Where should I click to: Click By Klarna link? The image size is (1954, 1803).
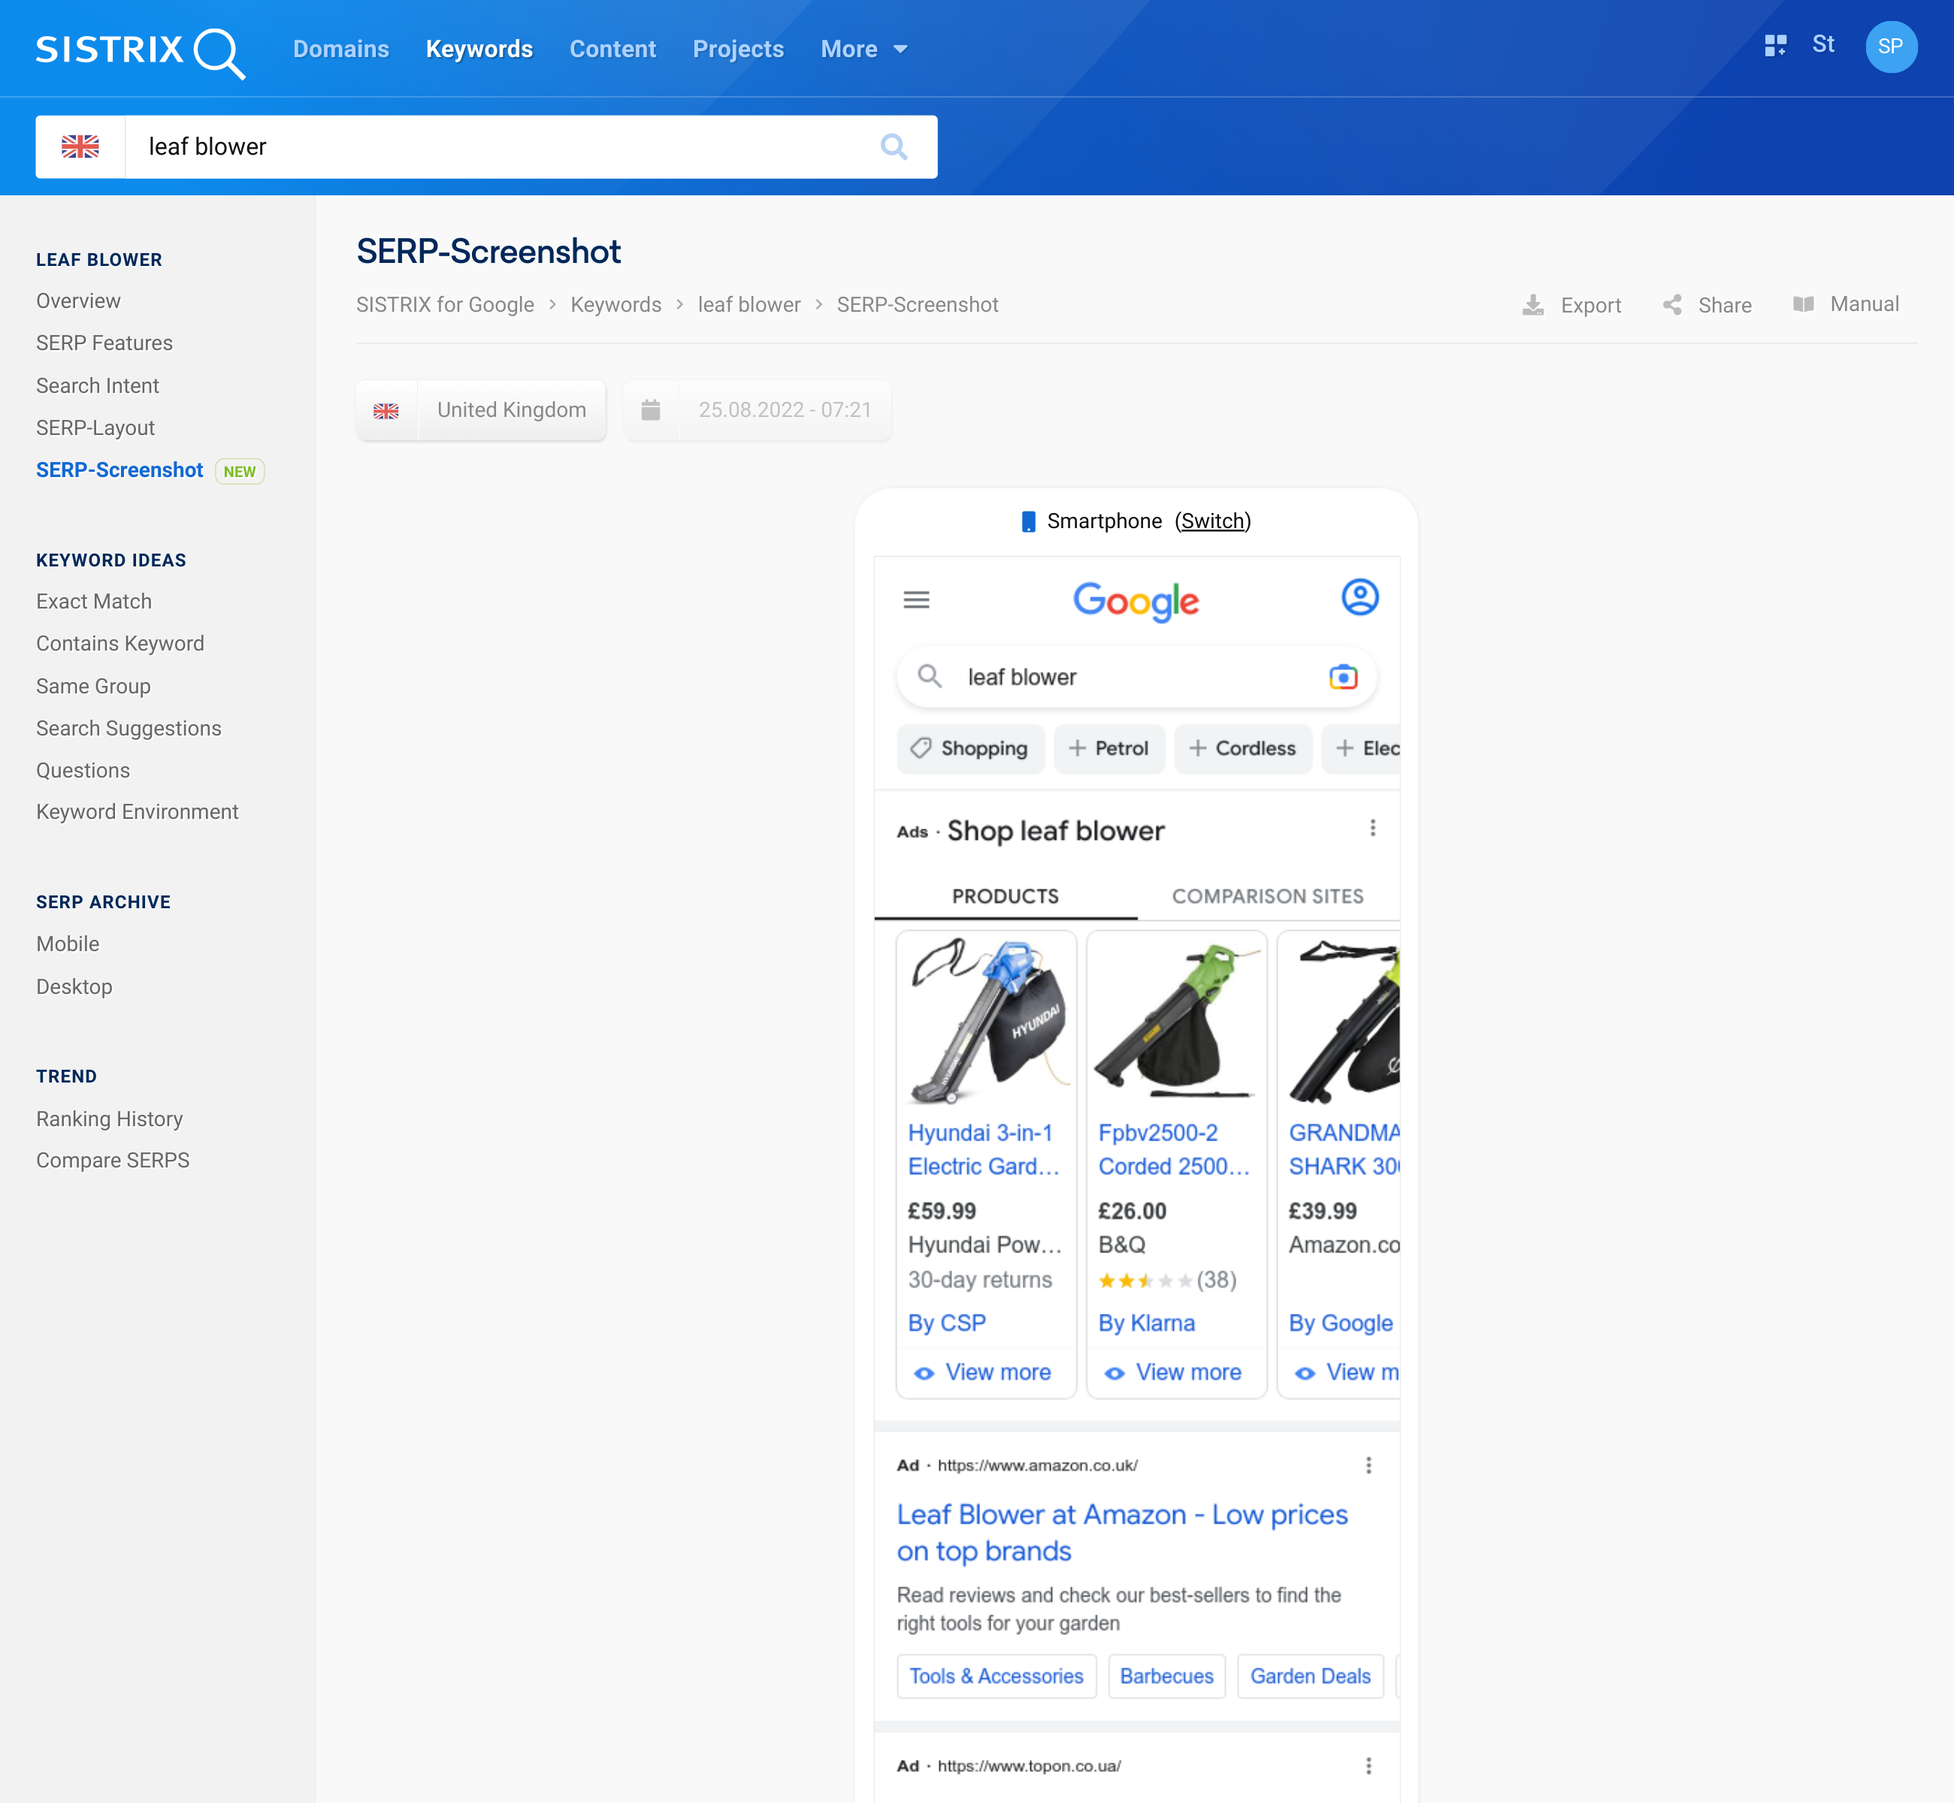point(1147,1324)
